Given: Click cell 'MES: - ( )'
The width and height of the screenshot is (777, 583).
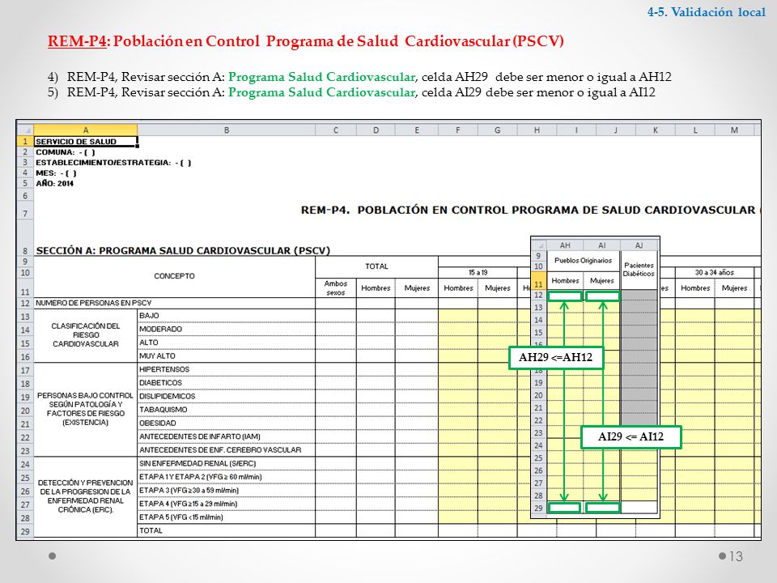Looking at the screenshot, I should pyautogui.click(x=56, y=173).
